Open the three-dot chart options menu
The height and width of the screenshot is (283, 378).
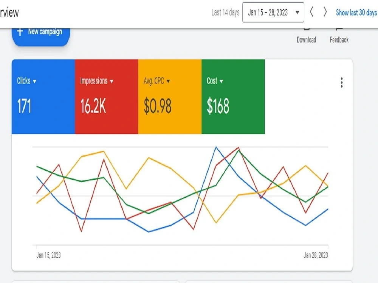[x=342, y=83]
